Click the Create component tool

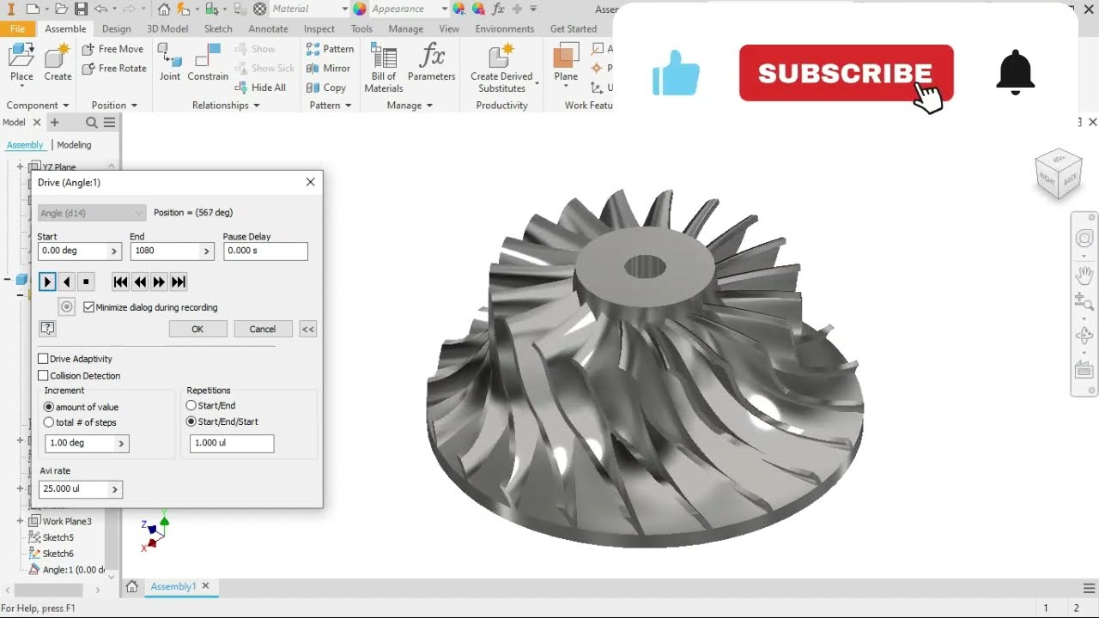coord(58,63)
